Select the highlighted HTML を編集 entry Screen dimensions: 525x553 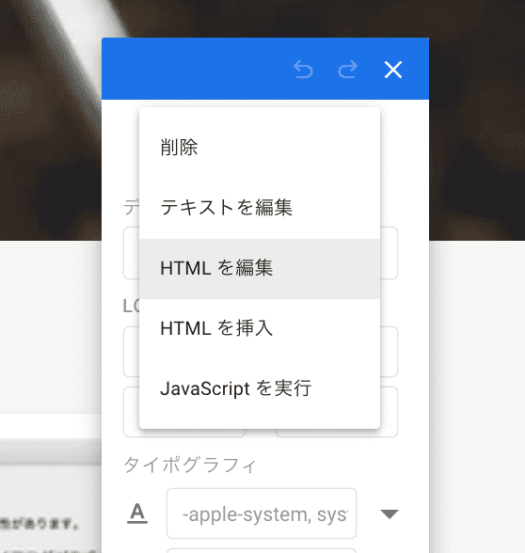260,268
